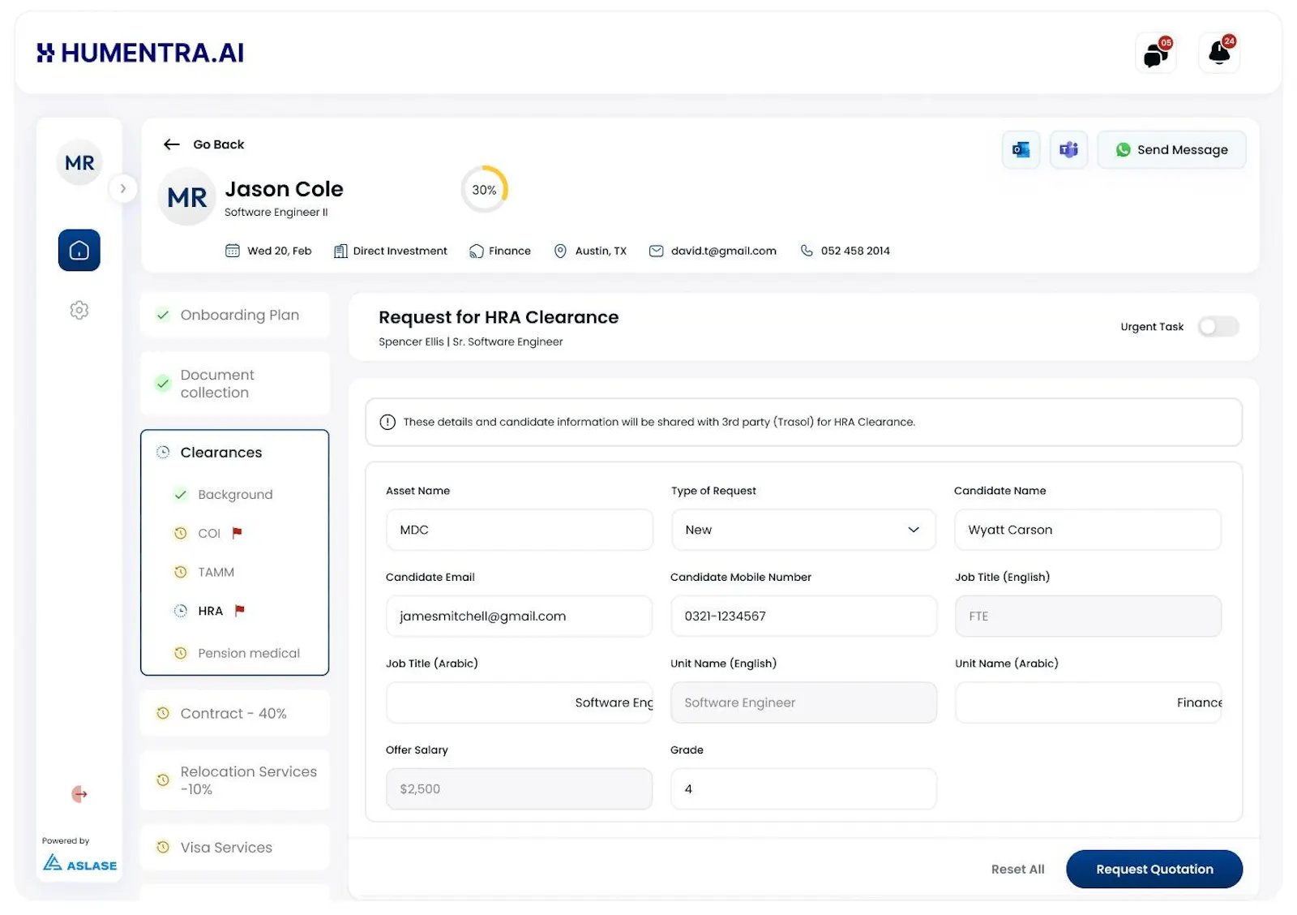
Task: Click the Candidate Mobile Number field
Action: tap(803, 616)
